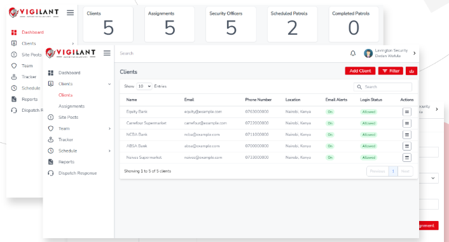Open the partially visible dropdown at right edge
Image resolution: width=449 pixels, height=242 pixels.
pyautogui.click(x=429, y=178)
